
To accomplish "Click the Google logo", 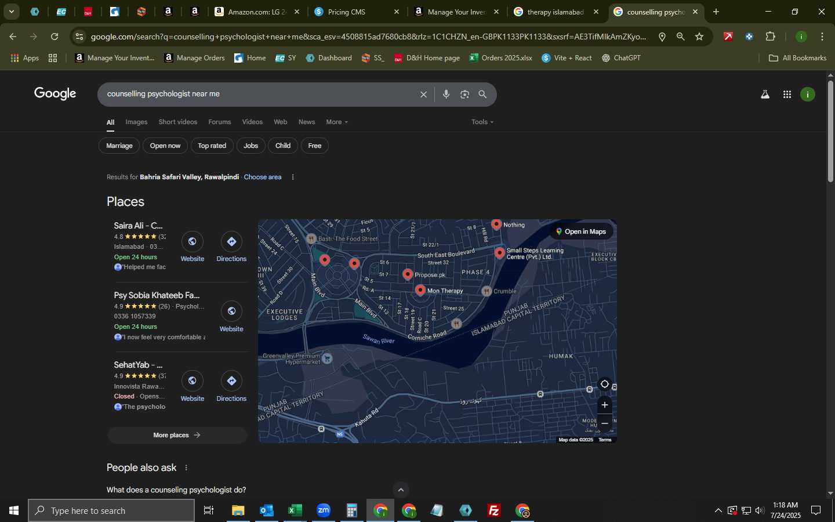I will coord(55,94).
